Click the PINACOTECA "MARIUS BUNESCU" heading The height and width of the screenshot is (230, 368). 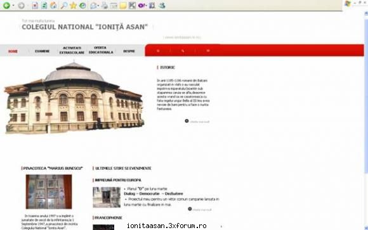53,169
